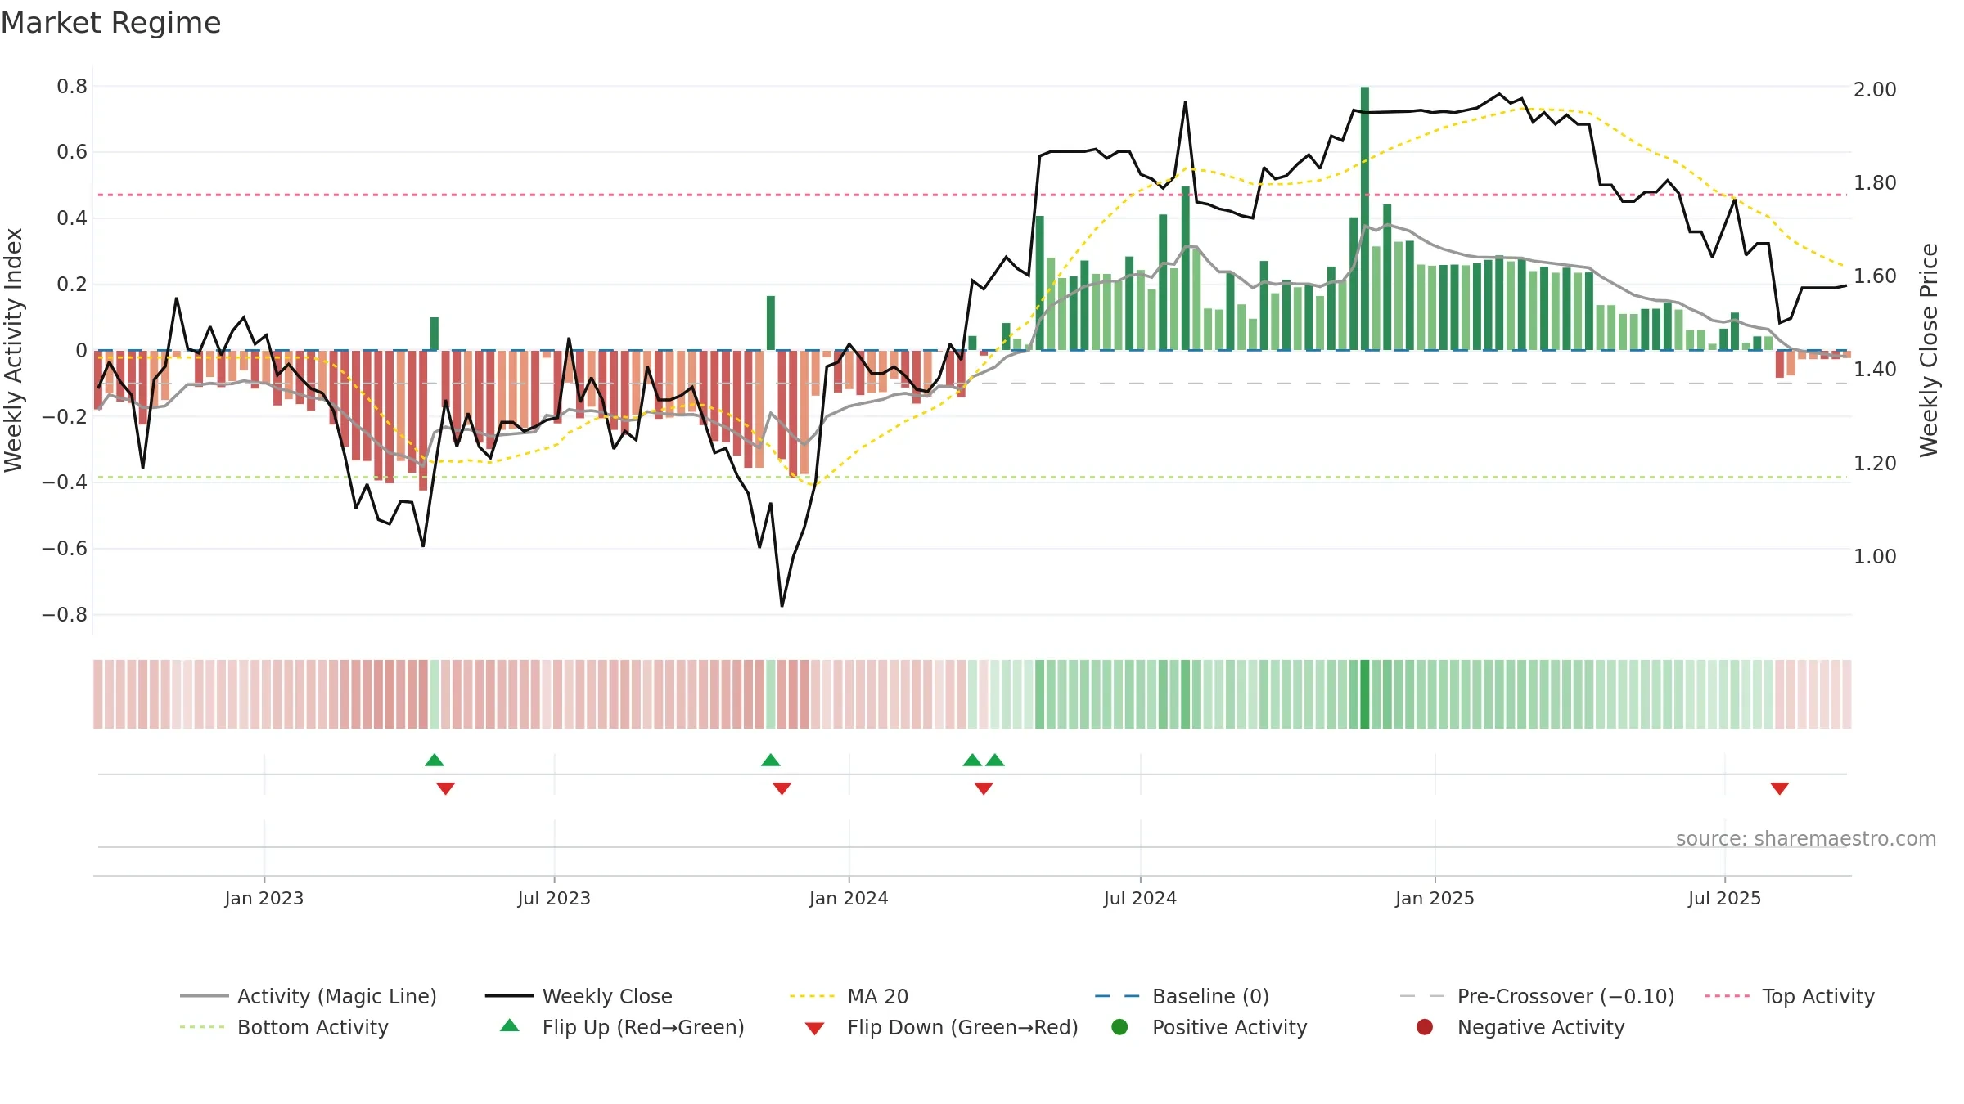The image size is (1964, 1104).
Task: Click the Jan 2024 axis label
Action: pyautogui.click(x=849, y=898)
